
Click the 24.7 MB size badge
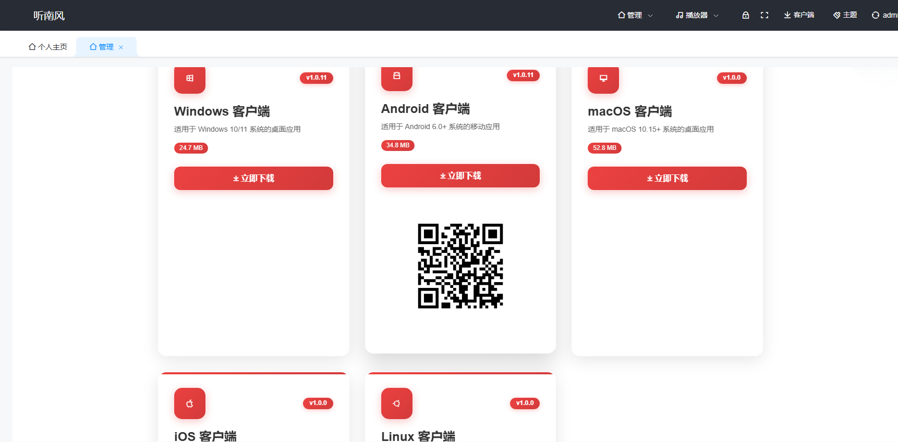pyautogui.click(x=191, y=148)
